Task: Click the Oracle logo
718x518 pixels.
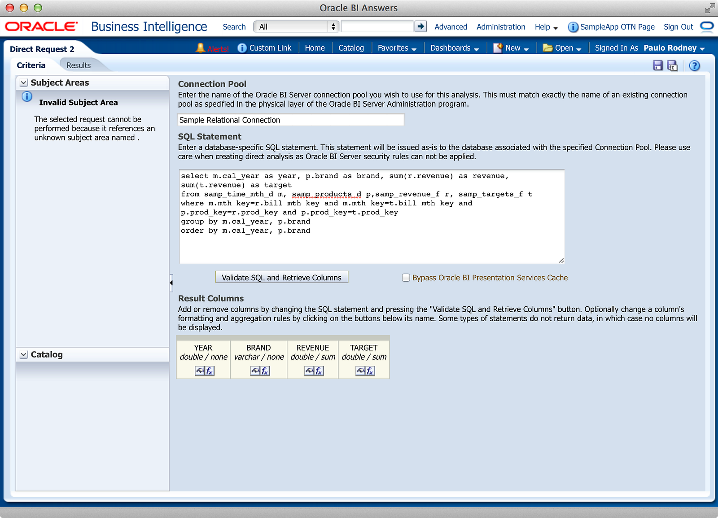Action: (41, 26)
